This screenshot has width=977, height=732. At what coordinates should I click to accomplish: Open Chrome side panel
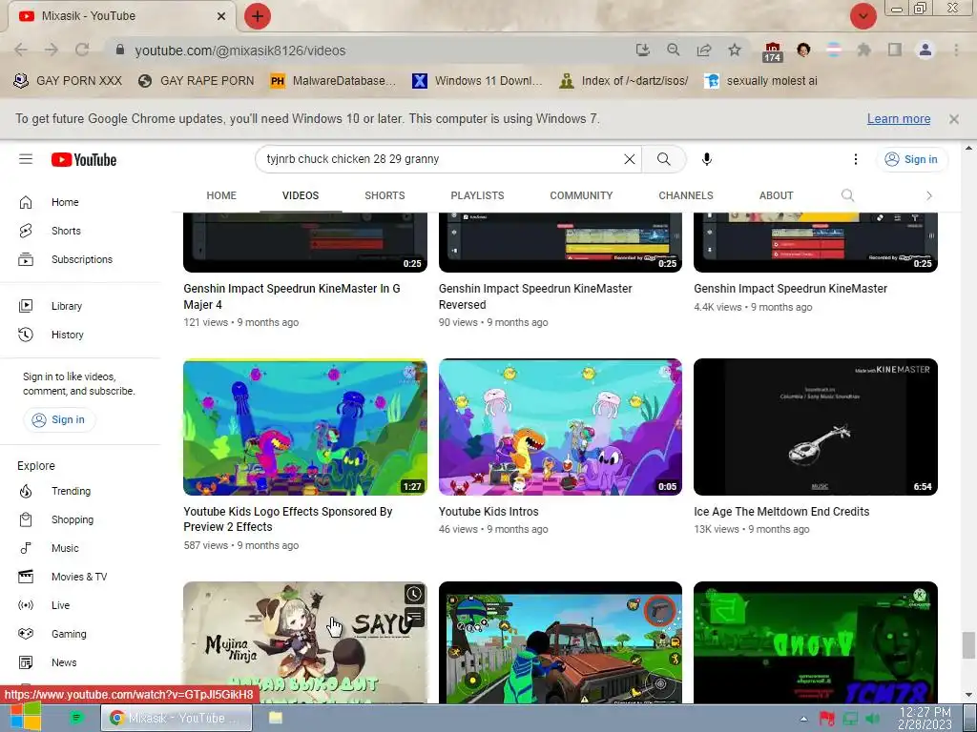click(x=895, y=50)
